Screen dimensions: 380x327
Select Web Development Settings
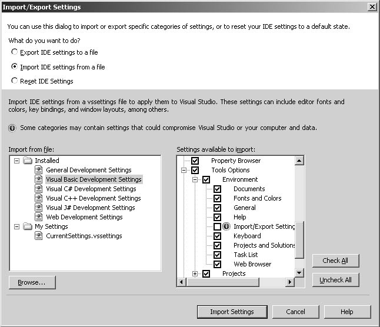click(x=84, y=217)
